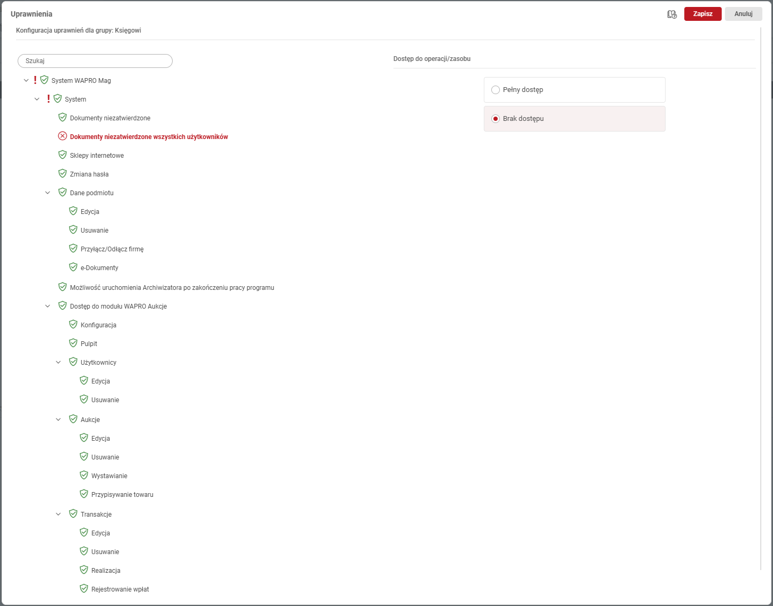Select the Pełny dostęp radio option
Viewport: 773px width, 606px height.
coord(496,90)
